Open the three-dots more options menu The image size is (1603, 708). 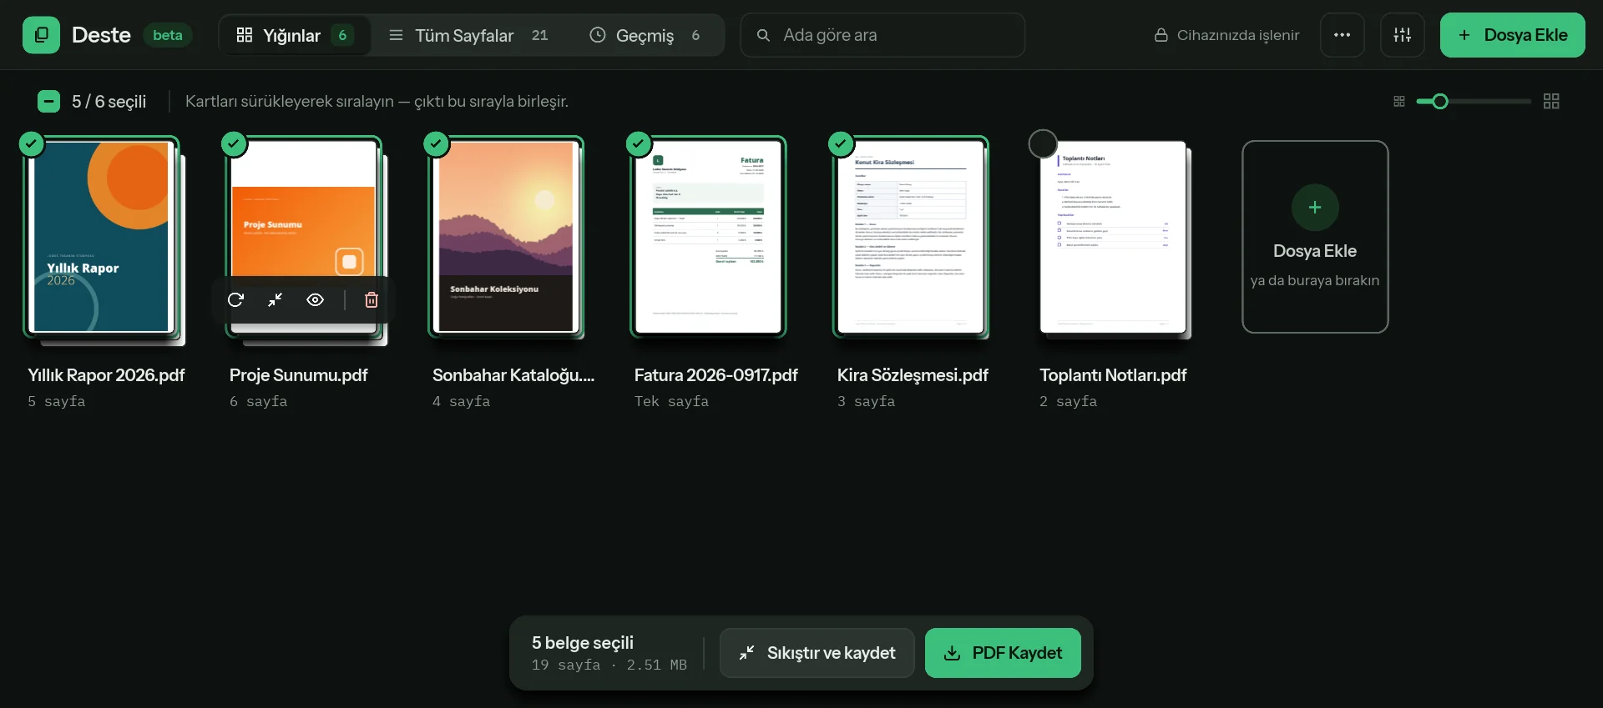(x=1343, y=35)
